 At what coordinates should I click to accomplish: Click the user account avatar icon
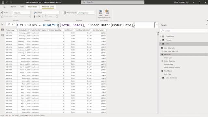tap(187, 2)
